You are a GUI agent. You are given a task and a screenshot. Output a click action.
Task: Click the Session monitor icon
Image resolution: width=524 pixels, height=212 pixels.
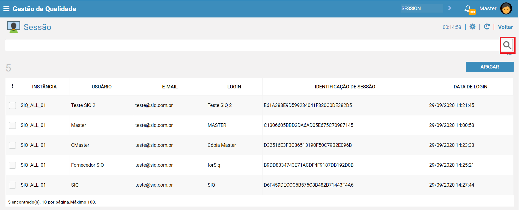14,27
